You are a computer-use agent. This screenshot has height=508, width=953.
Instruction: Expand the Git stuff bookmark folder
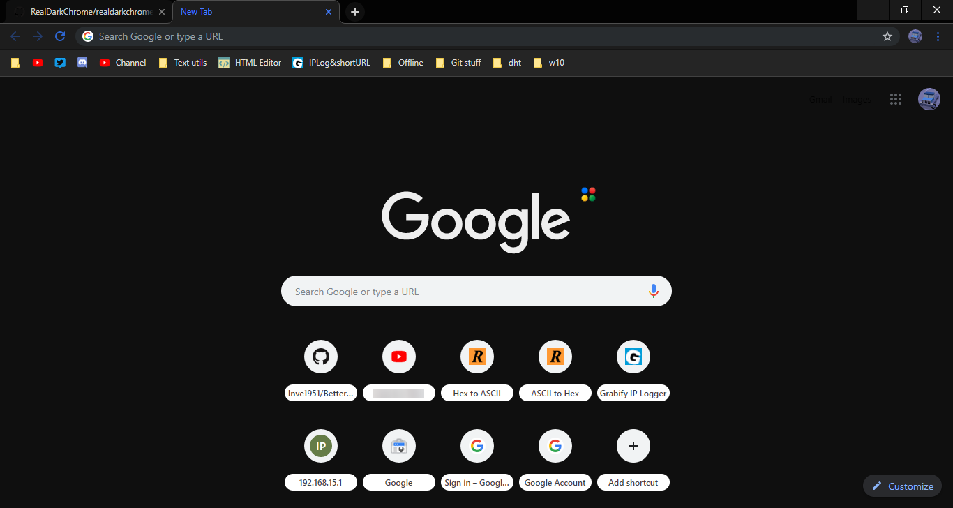(x=458, y=63)
